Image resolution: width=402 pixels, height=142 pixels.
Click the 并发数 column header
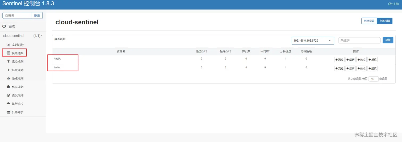[246, 51]
